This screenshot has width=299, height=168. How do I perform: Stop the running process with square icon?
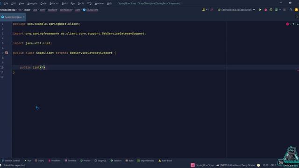(x=285, y=10)
